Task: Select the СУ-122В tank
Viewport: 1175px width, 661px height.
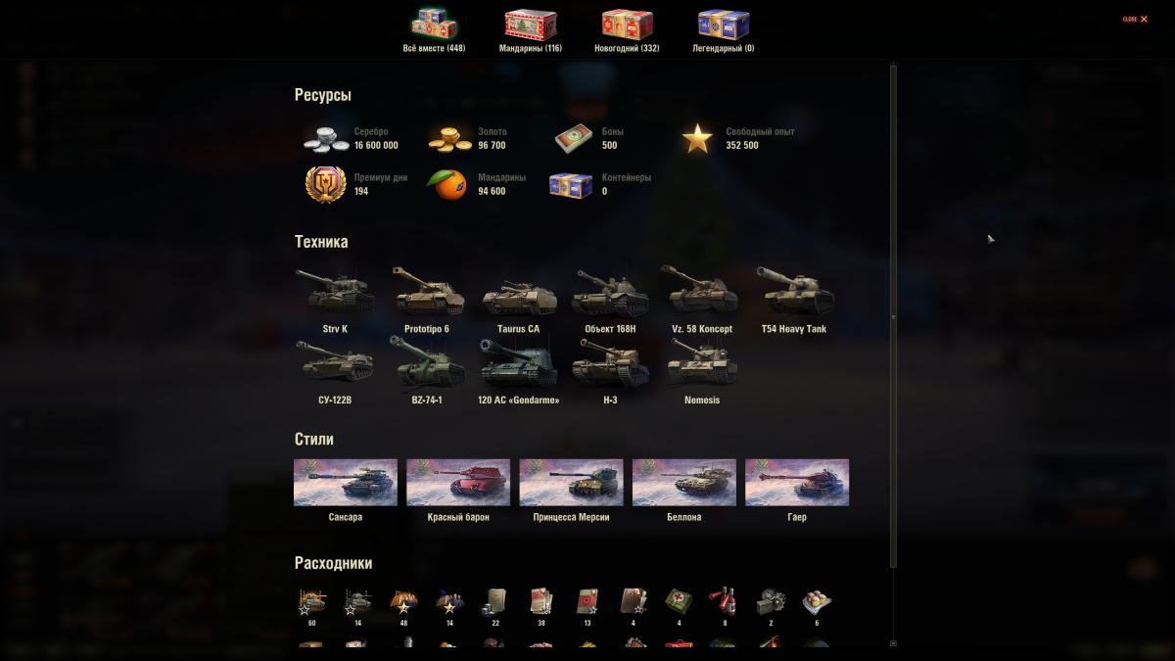Action: tap(335, 371)
